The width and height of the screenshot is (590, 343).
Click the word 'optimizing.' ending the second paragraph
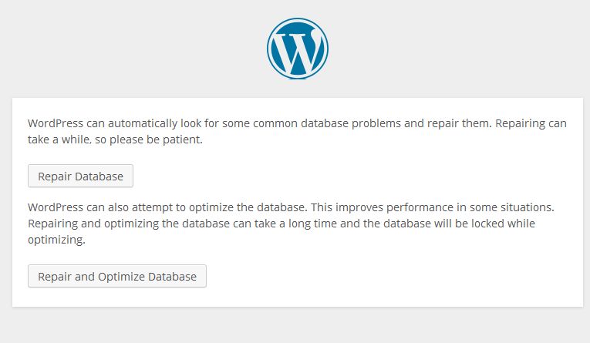56,240
